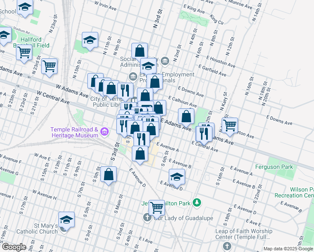The image size is (314, 252).
Task: Click the Google logo in the corner
Action: tap(13, 247)
